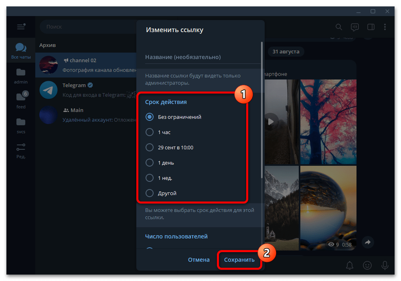Click the Cancel button in the dialog
This screenshot has height=281, width=401.
(199, 260)
